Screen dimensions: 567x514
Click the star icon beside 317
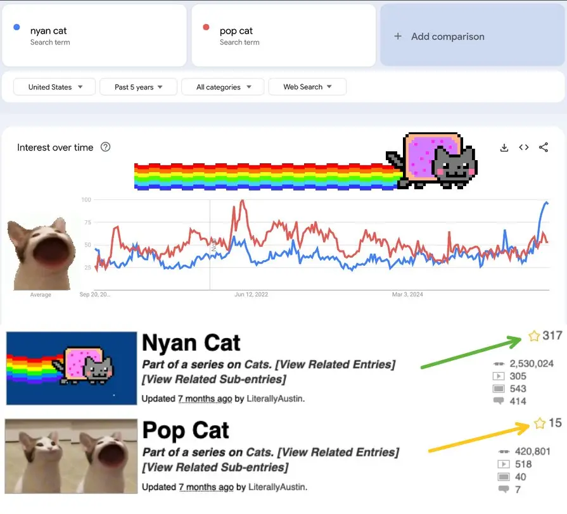click(x=533, y=336)
